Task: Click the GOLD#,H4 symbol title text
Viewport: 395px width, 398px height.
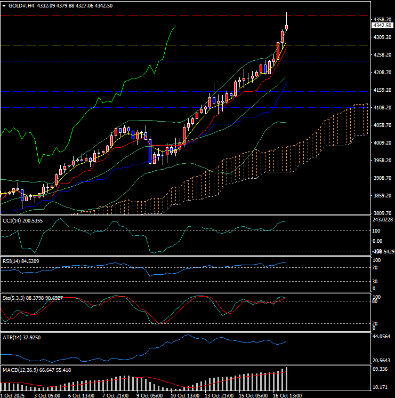Action: pos(22,5)
